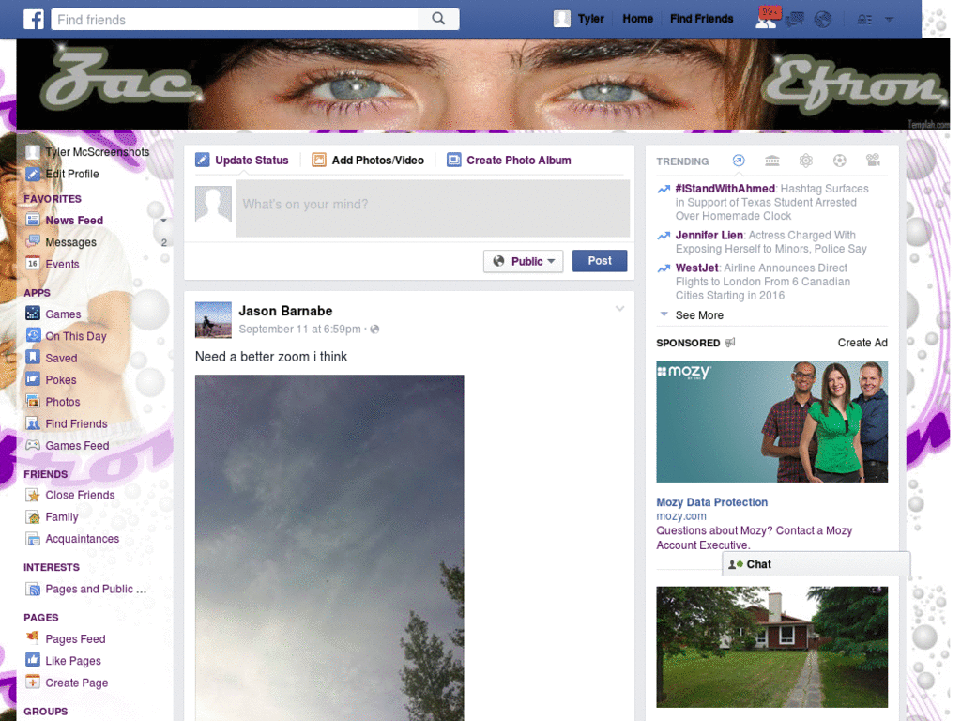Open Jason Barnabe's profile name link
This screenshot has height=721, width=961.
tap(285, 311)
